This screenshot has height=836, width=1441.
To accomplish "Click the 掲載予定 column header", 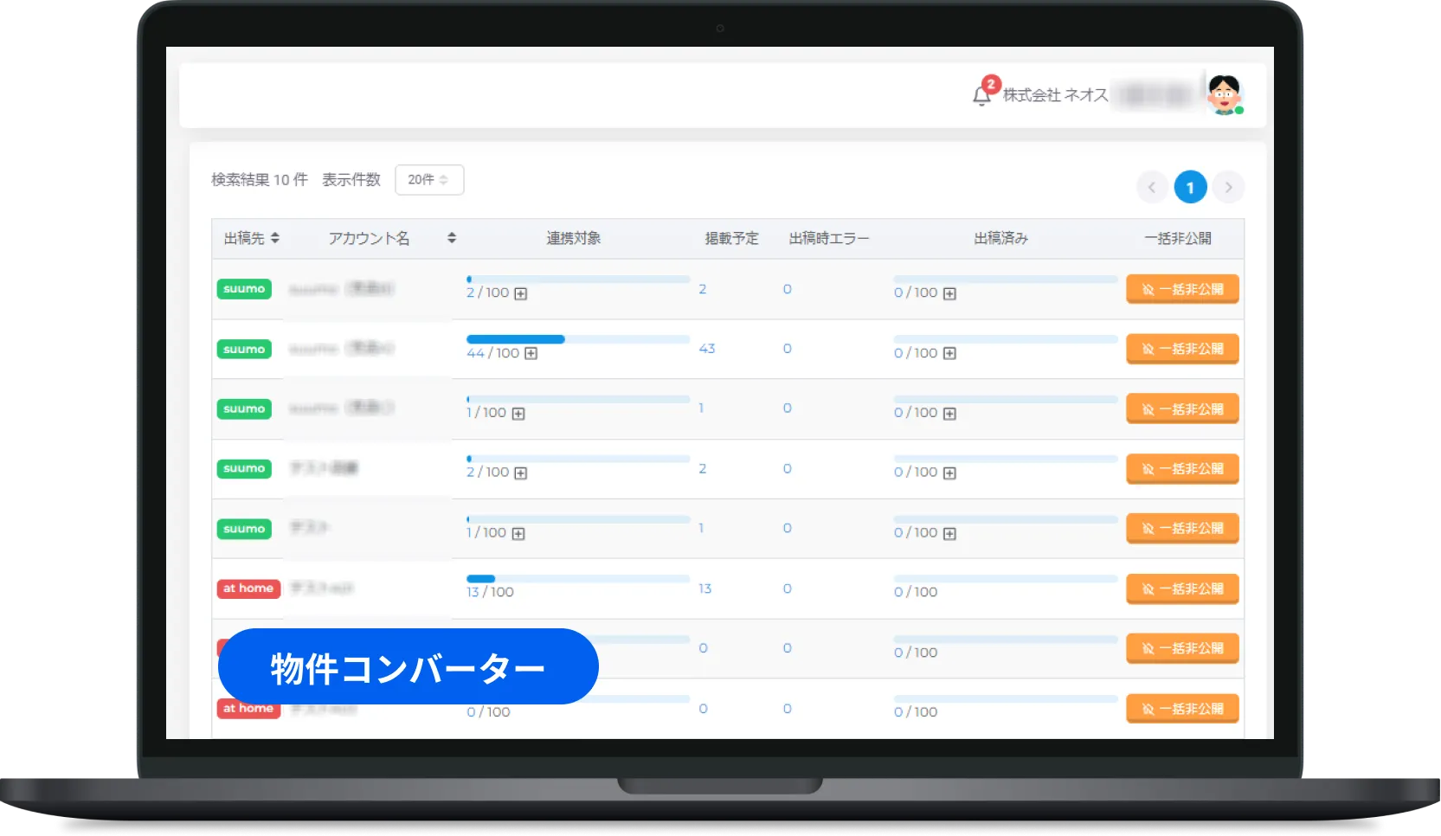I will coord(731,238).
